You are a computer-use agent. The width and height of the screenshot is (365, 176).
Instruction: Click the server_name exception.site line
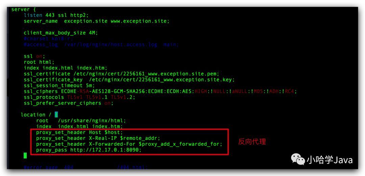[97, 21]
